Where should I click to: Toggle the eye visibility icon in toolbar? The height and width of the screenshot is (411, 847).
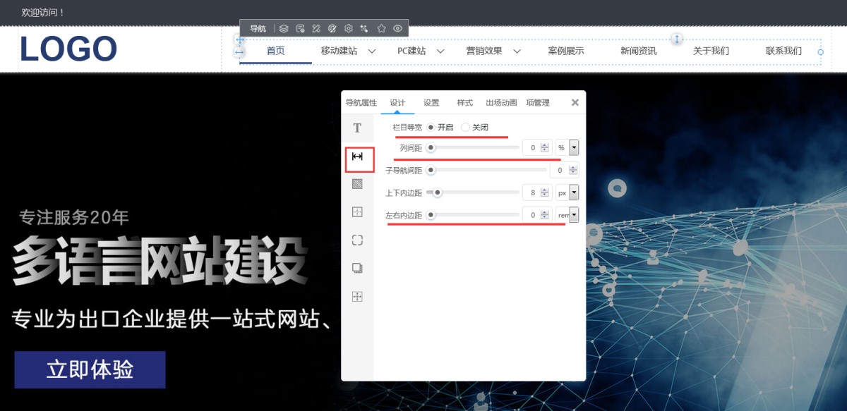398,28
